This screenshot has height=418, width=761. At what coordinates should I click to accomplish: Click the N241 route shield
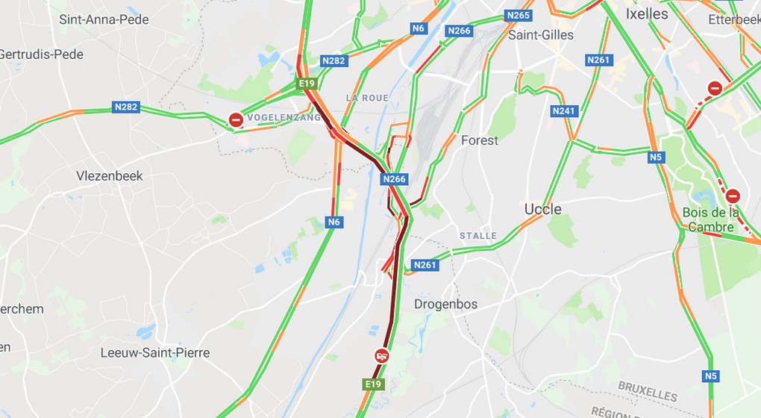tap(563, 111)
